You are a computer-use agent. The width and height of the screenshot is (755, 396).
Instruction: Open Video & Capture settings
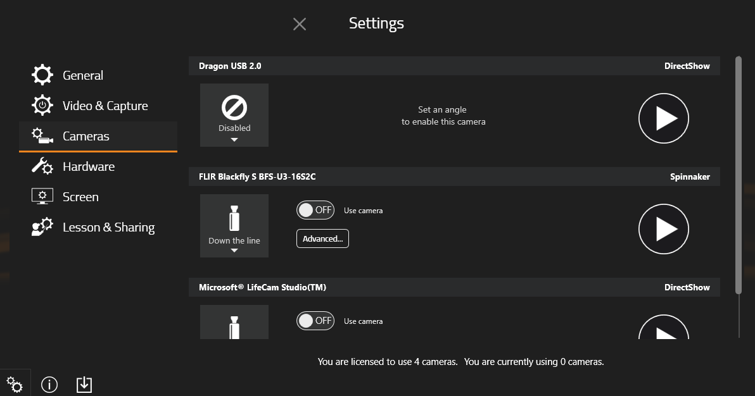point(98,106)
